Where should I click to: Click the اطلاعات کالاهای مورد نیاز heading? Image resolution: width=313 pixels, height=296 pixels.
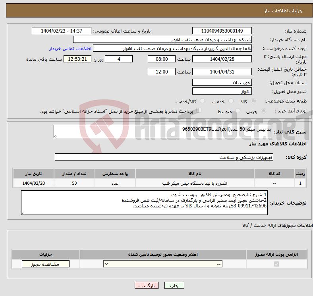point(278,144)
